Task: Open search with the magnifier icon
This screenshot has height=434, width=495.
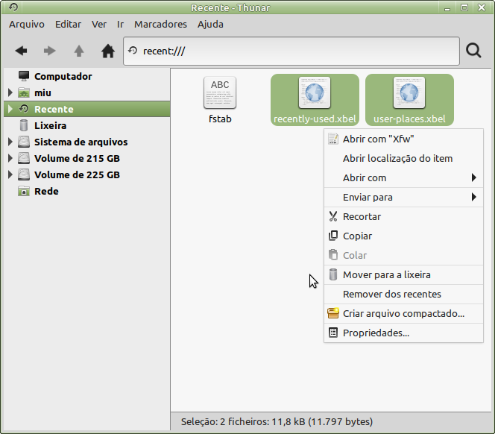Action: (x=473, y=51)
